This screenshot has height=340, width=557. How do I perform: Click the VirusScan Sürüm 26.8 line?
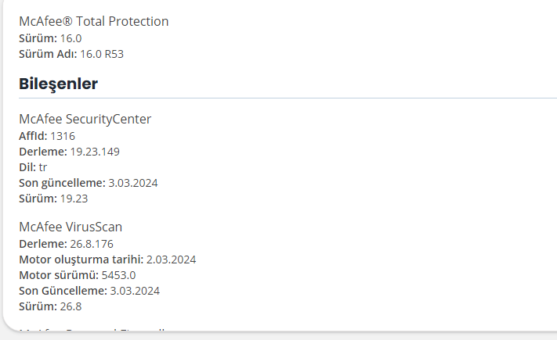50,306
